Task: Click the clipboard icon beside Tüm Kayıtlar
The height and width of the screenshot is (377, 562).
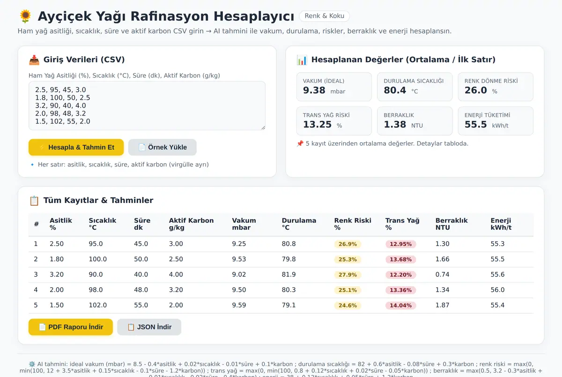Action: click(x=34, y=201)
